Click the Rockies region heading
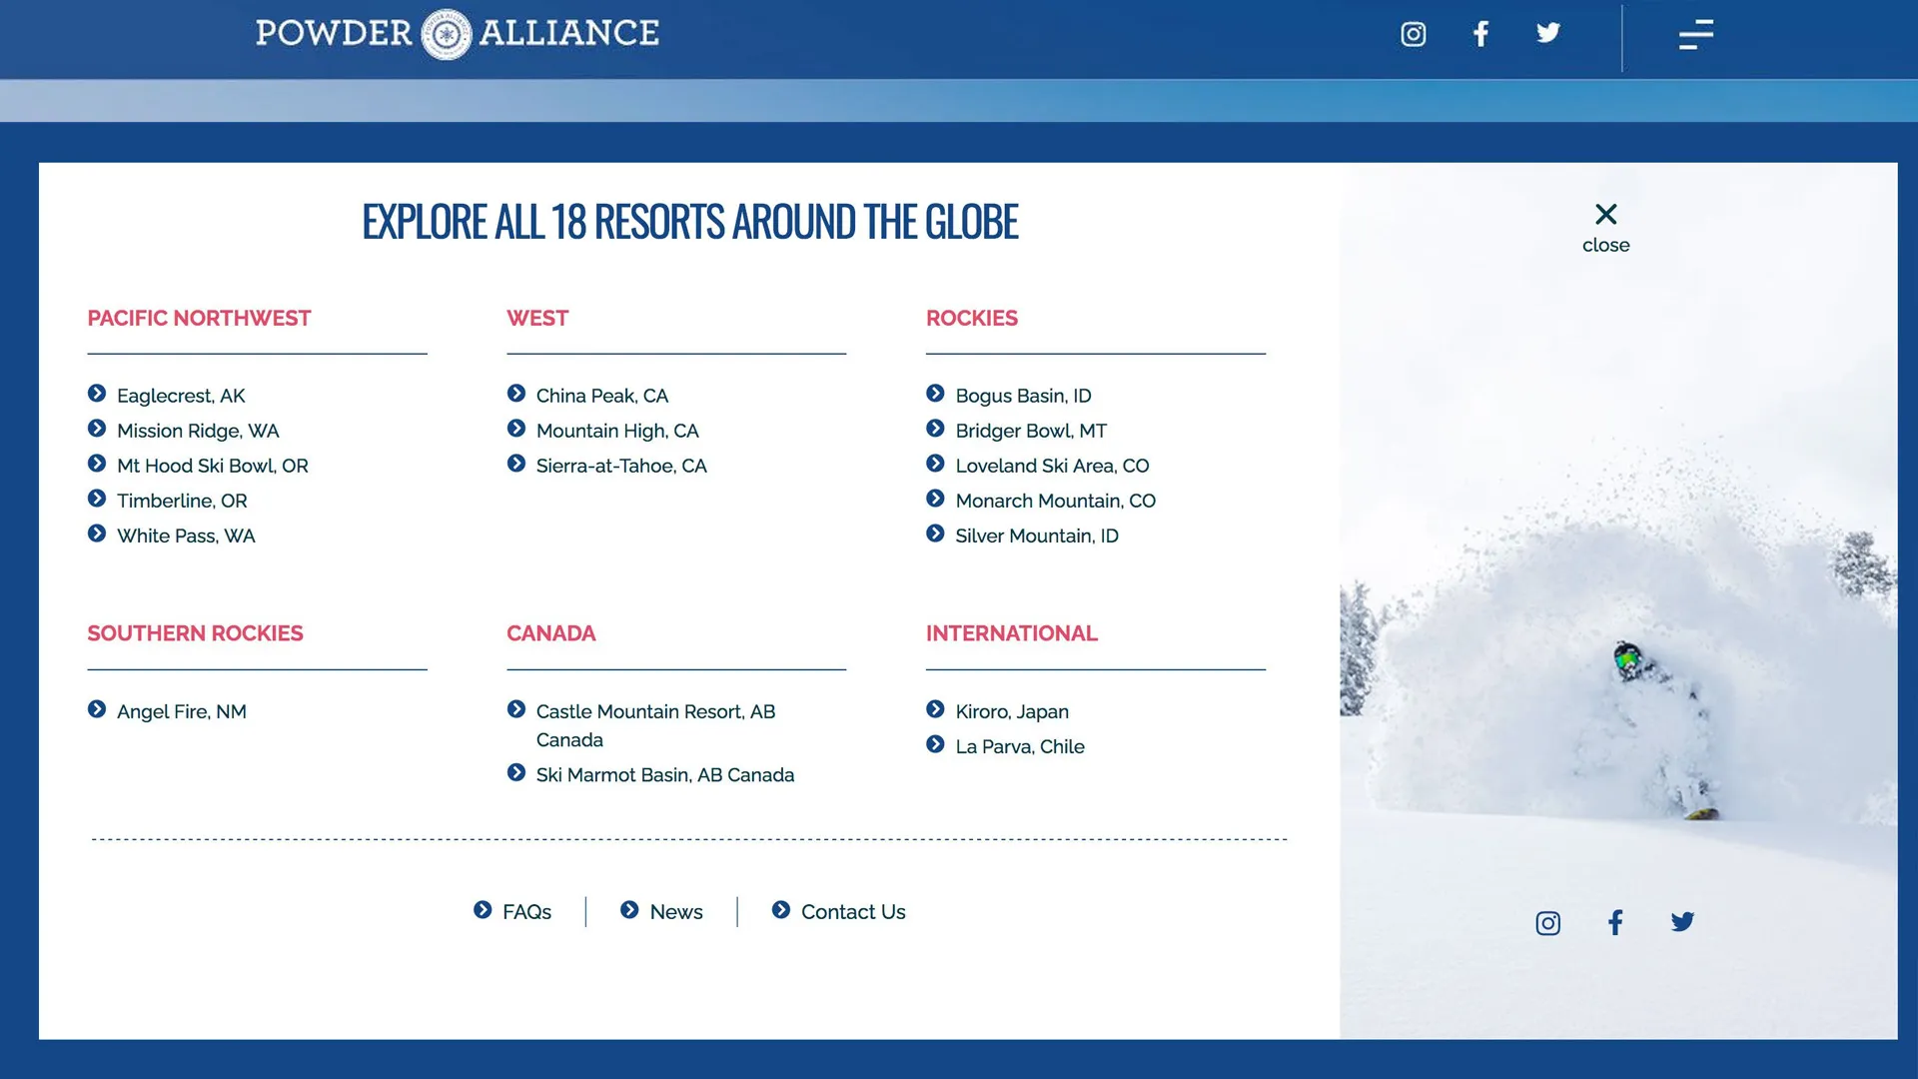 [x=971, y=318]
